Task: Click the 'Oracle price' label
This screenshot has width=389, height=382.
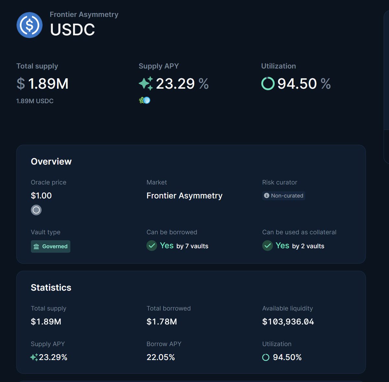Action: tap(49, 182)
